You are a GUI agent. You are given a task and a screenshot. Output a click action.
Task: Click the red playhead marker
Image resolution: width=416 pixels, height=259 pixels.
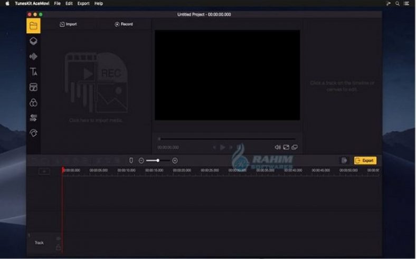coord(63,170)
